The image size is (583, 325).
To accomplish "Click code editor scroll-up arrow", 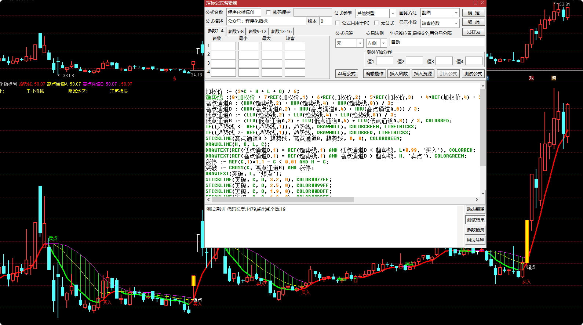I will coord(483,86).
